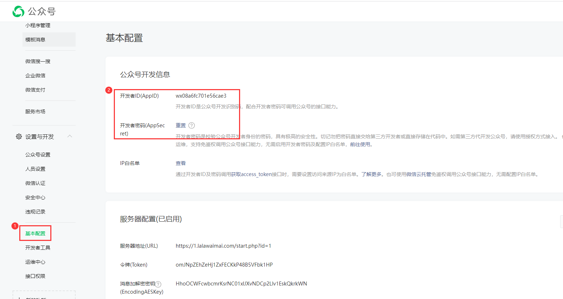Click the 微信云托管 link
Screen dimensions: 563x299
pos(419,174)
